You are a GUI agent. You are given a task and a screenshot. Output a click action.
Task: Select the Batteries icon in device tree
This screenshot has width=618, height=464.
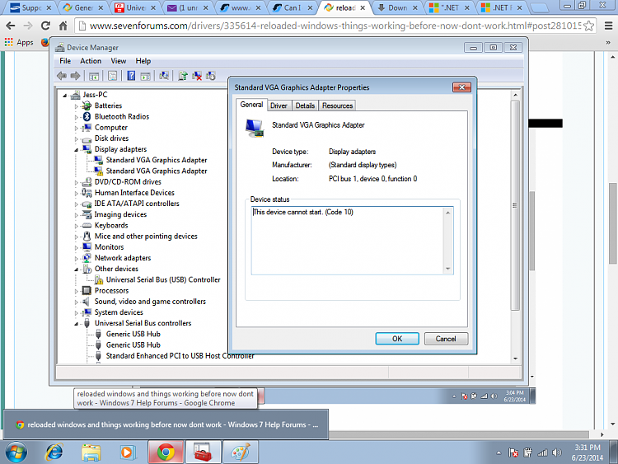coord(87,105)
